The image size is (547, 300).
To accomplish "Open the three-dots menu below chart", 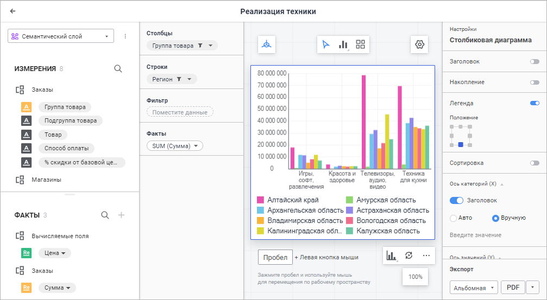I will coord(426,256).
